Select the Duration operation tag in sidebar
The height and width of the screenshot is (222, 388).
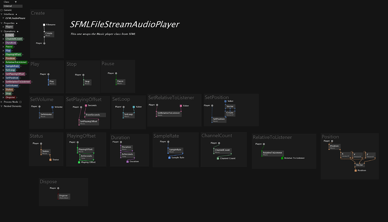click(x=11, y=43)
